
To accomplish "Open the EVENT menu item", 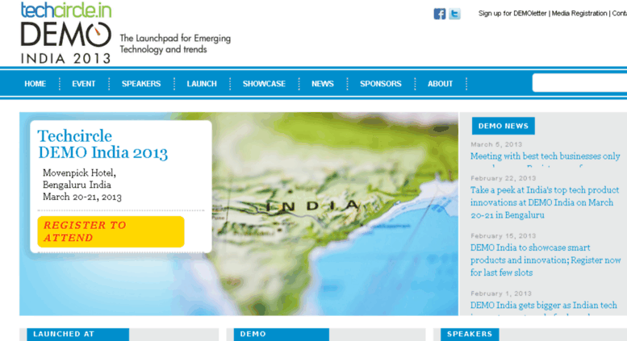I will point(84,84).
